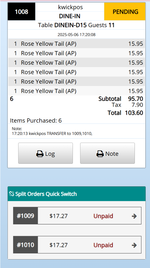This screenshot has height=268, width=150.
Task: Click the arrow icon for order #1010
Action: tap(134, 245)
